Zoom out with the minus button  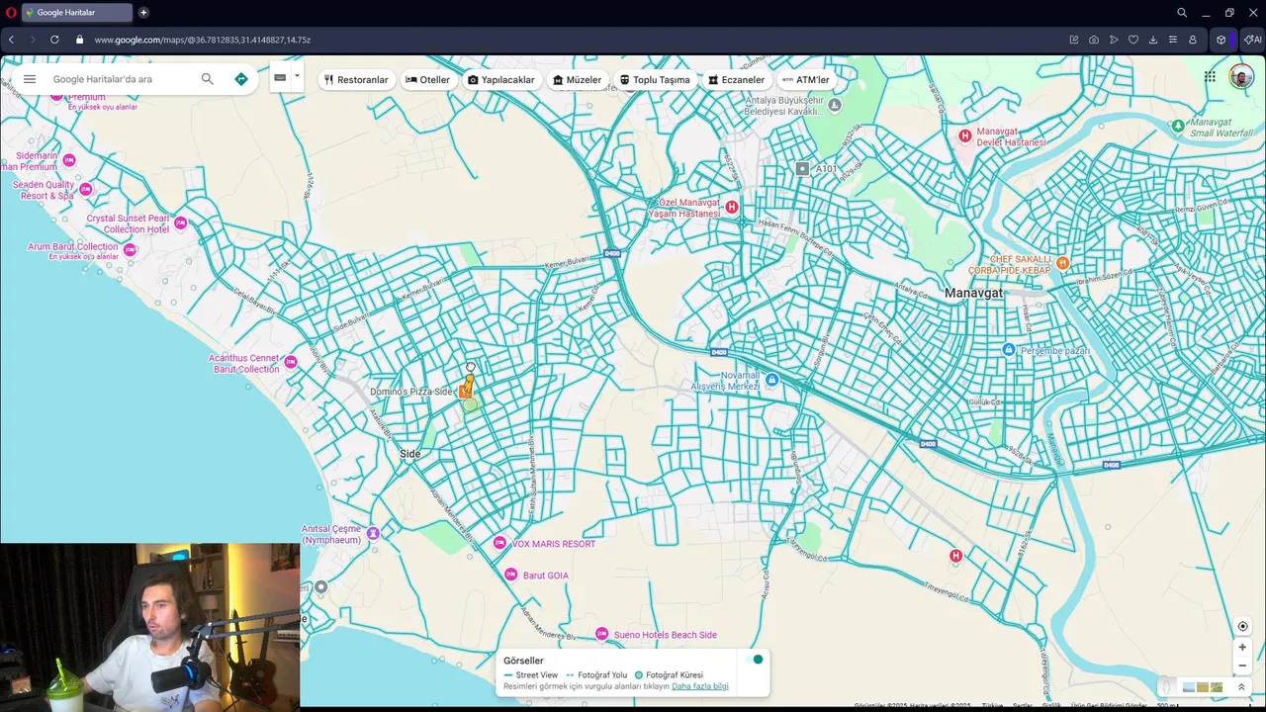[x=1242, y=666]
